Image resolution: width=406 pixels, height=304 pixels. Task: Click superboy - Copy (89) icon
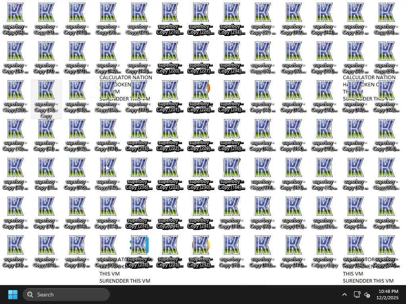click(x=77, y=251)
